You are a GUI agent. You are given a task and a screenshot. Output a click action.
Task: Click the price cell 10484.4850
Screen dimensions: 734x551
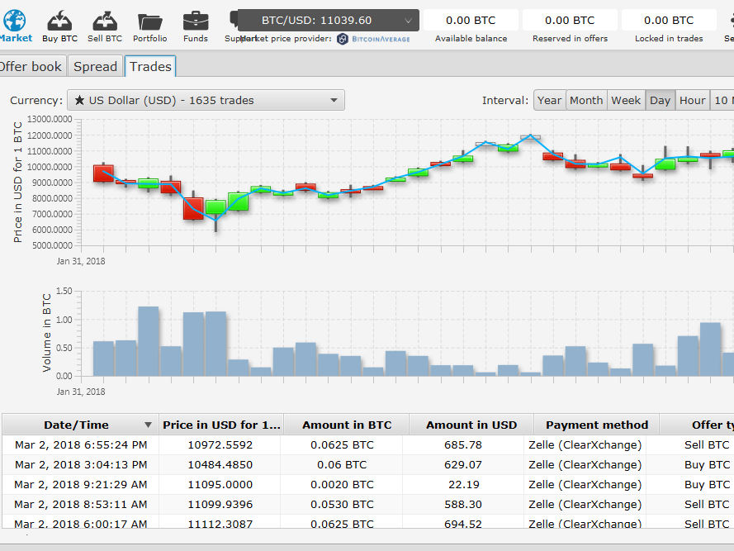pyautogui.click(x=220, y=465)
